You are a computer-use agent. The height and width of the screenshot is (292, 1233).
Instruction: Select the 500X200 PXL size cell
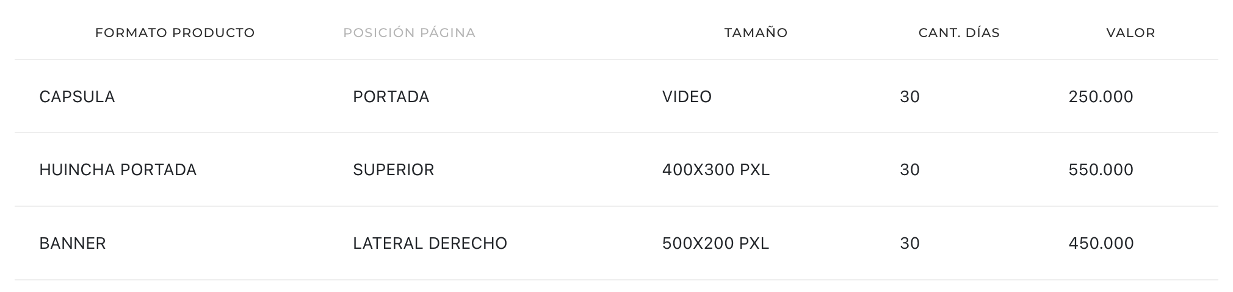tap(716, 243)
